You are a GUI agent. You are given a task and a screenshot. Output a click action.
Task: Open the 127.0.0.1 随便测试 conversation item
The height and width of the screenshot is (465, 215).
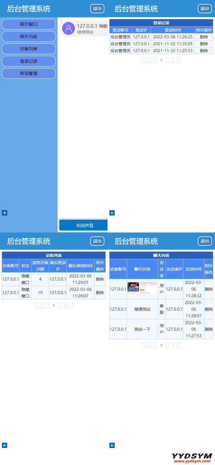pos(84,28)
